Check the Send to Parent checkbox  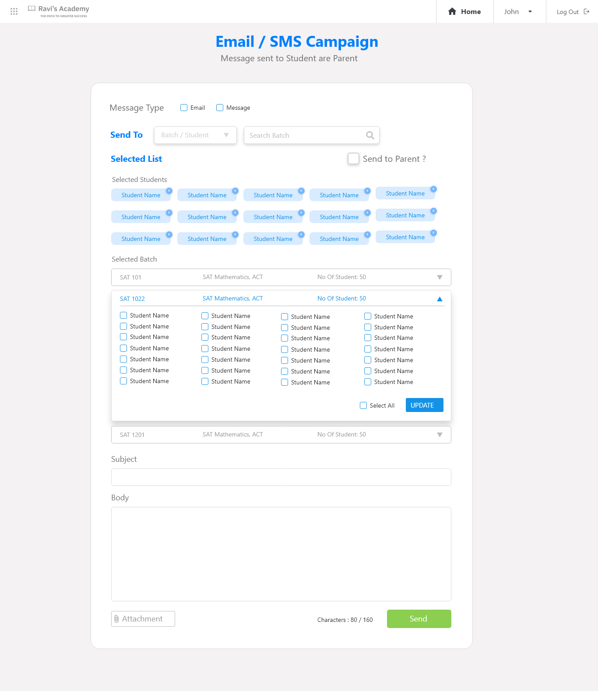point(353,158)
